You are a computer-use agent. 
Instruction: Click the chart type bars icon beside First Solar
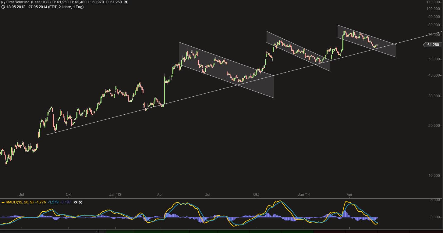3,2
